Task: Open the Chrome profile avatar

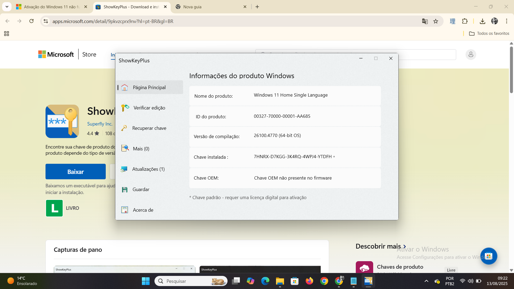Action: (494, 21)
